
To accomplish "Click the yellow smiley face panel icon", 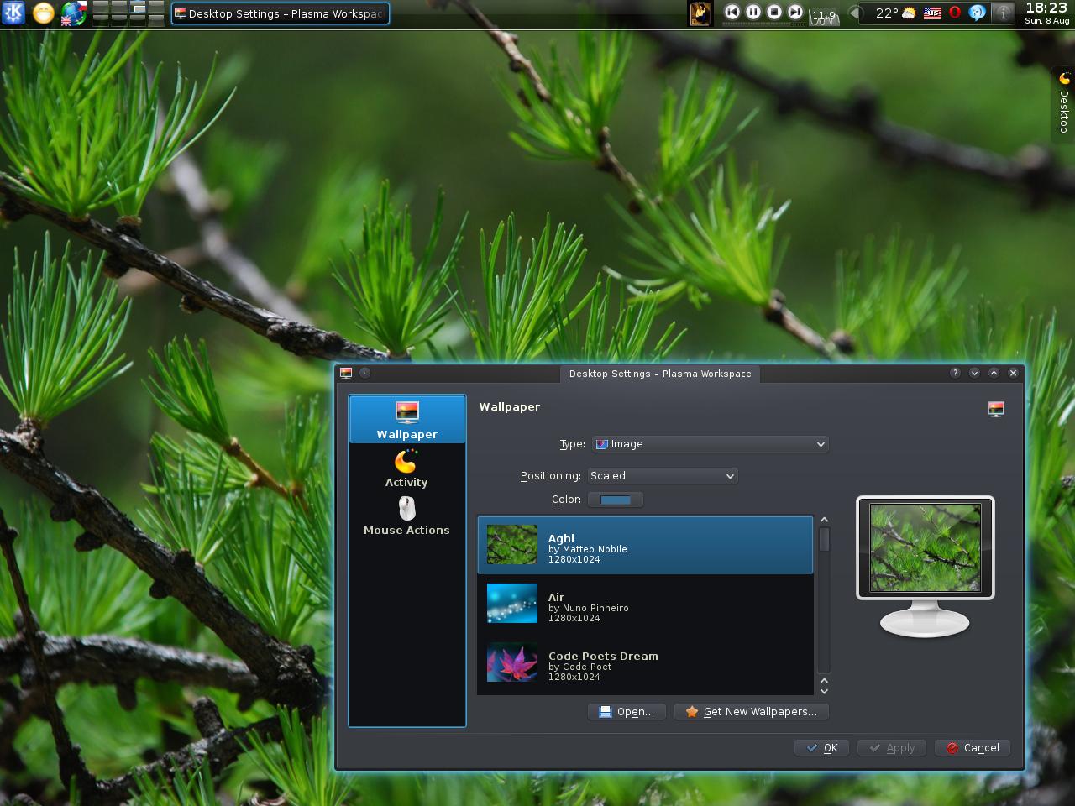I will (44, 13).
